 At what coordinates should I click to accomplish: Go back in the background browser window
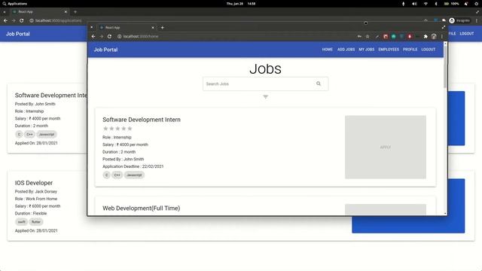pos(5,20)
